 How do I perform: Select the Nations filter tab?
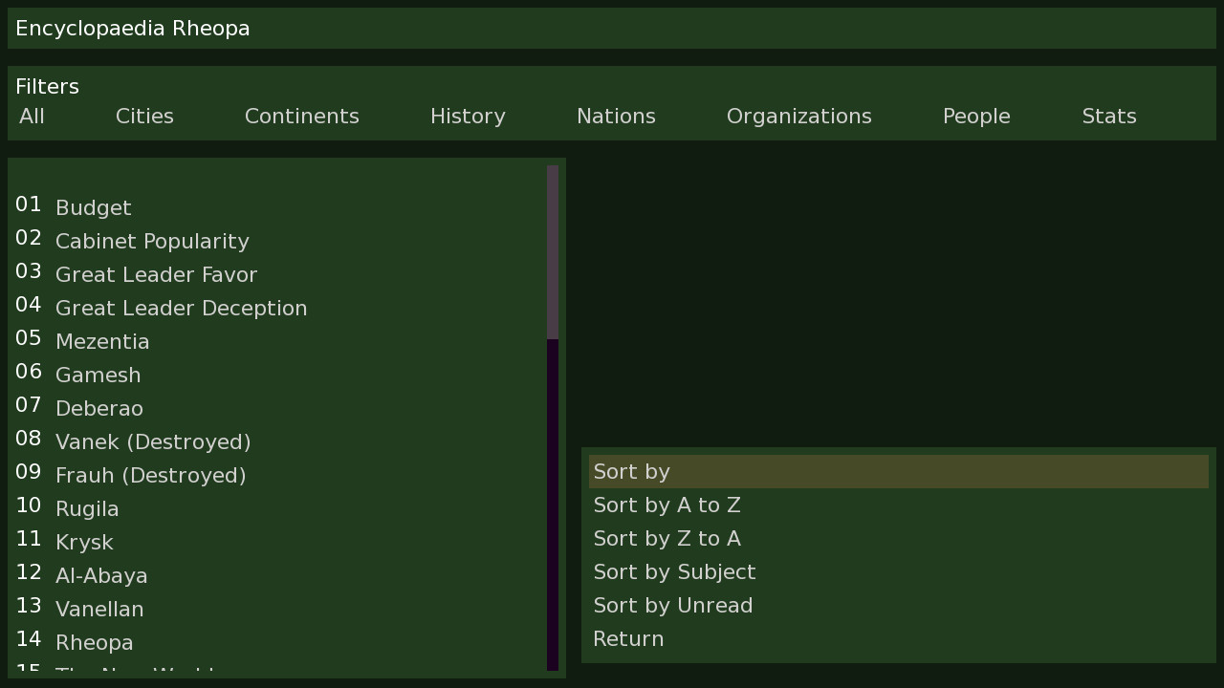coord(616,116)
